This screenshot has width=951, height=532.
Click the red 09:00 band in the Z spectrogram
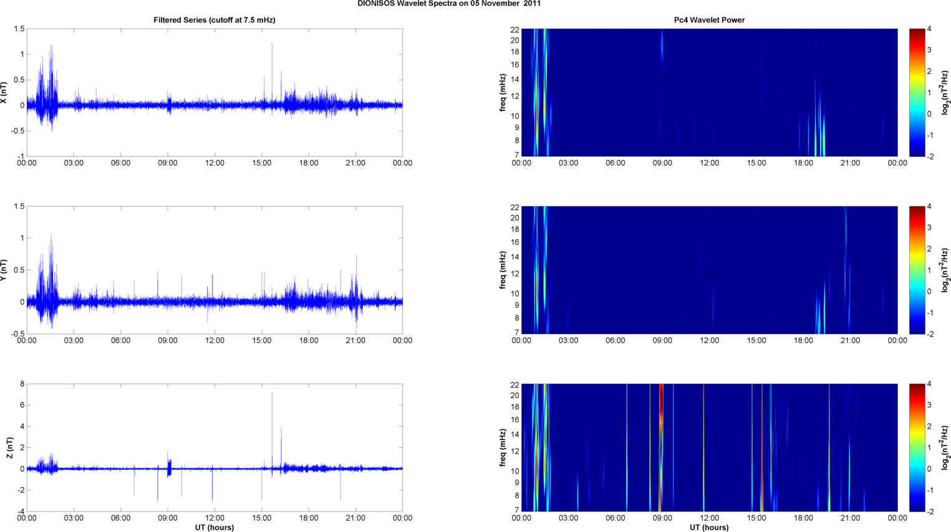pyautogui.click(x=661, y=447)
